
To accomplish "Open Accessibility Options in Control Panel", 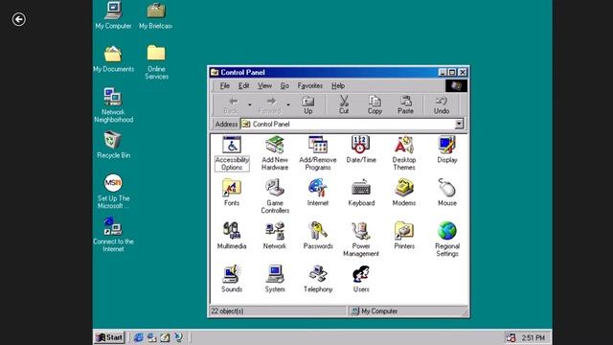I will coord(232,153).
